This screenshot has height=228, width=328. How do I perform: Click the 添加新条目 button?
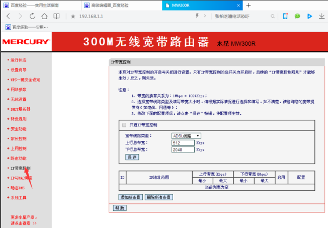point(131,197)
